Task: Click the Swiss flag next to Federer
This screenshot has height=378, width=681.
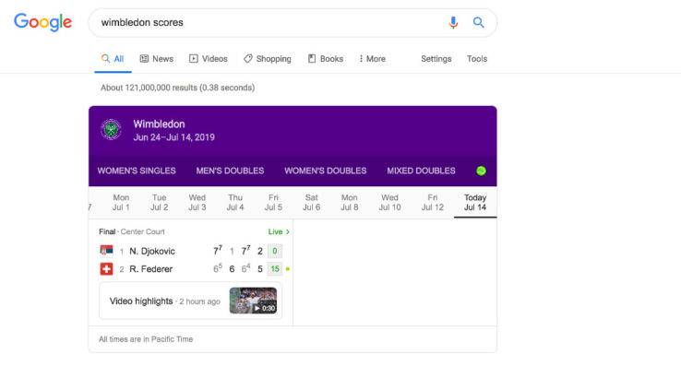Action: [106, 269]
